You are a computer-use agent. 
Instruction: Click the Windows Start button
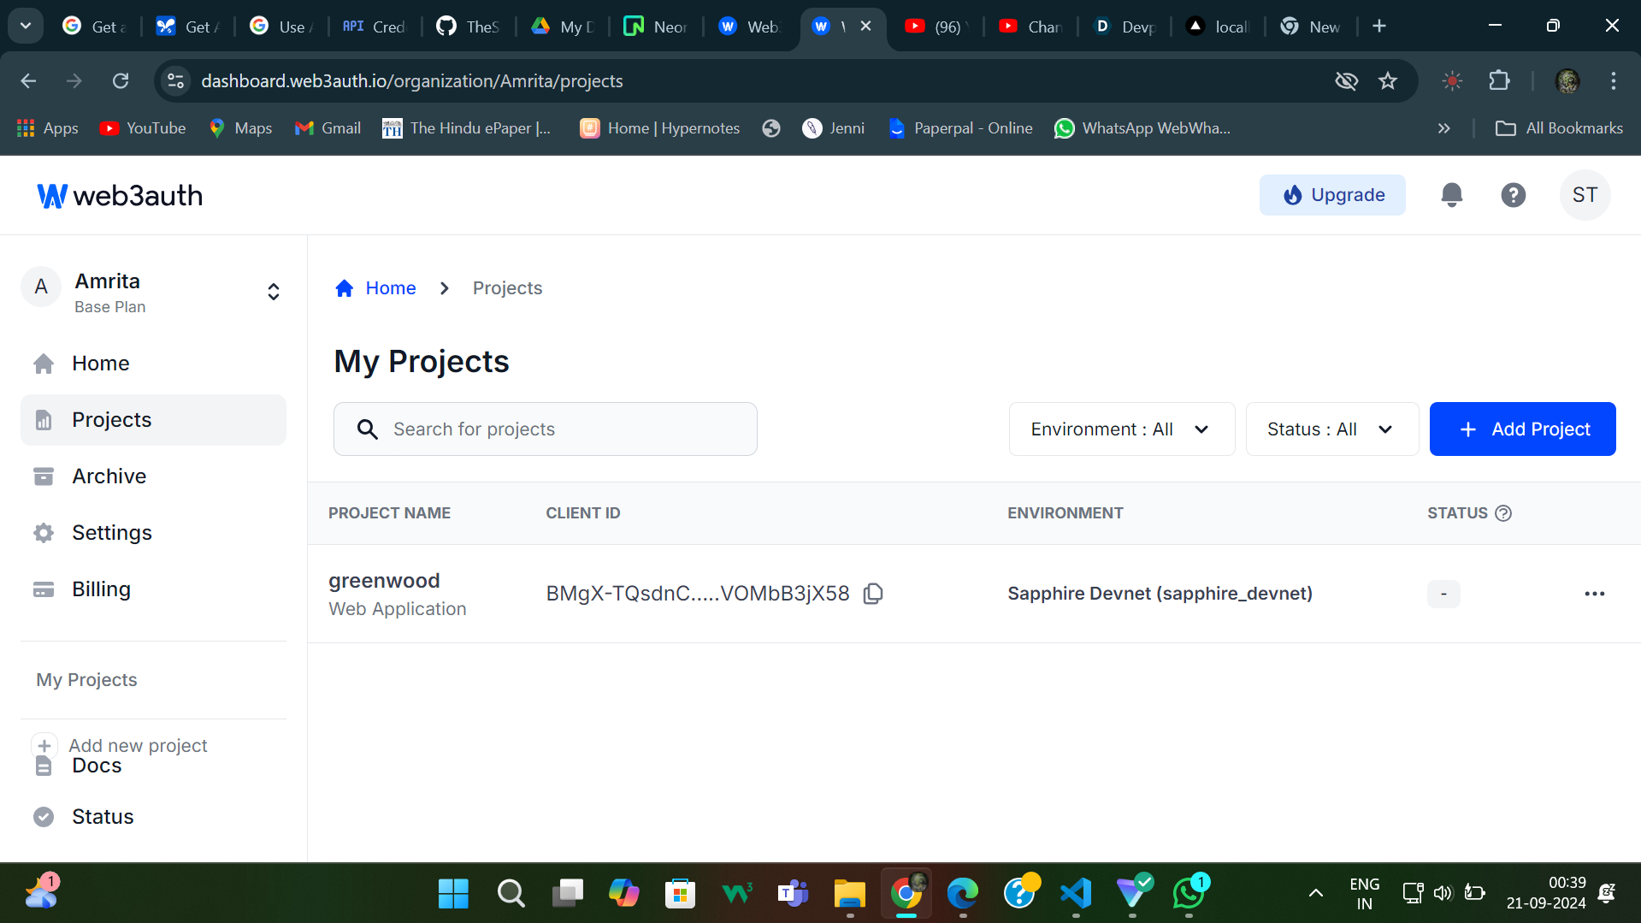453,893
